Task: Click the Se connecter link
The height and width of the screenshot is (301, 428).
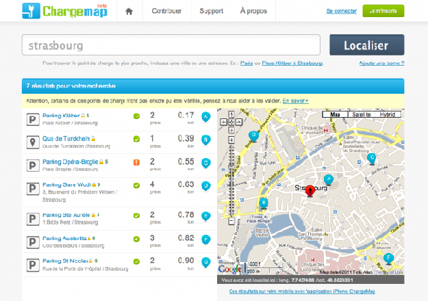Action: pos(342,11)
